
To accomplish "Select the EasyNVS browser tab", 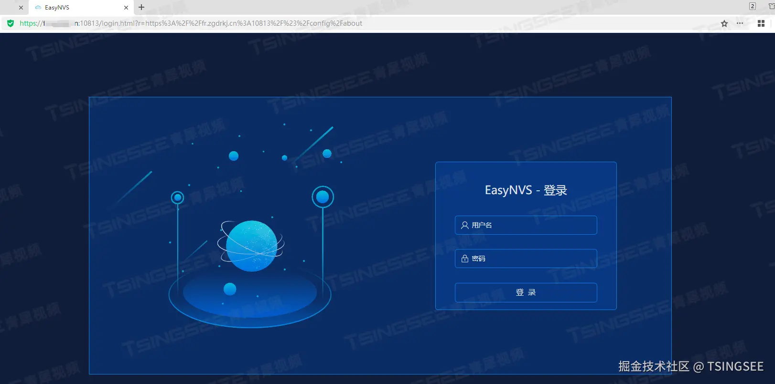I will [81, 8].
